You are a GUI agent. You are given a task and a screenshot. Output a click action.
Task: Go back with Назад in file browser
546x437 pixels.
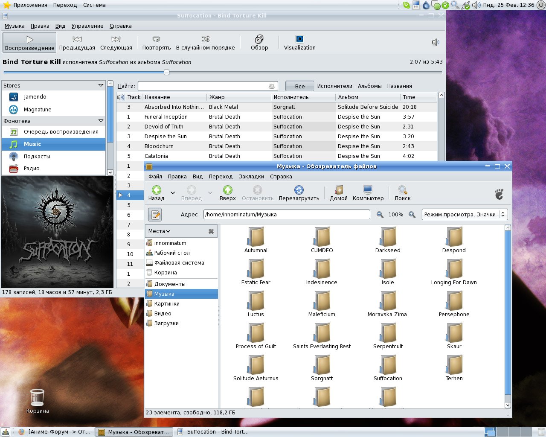point(157,193)
